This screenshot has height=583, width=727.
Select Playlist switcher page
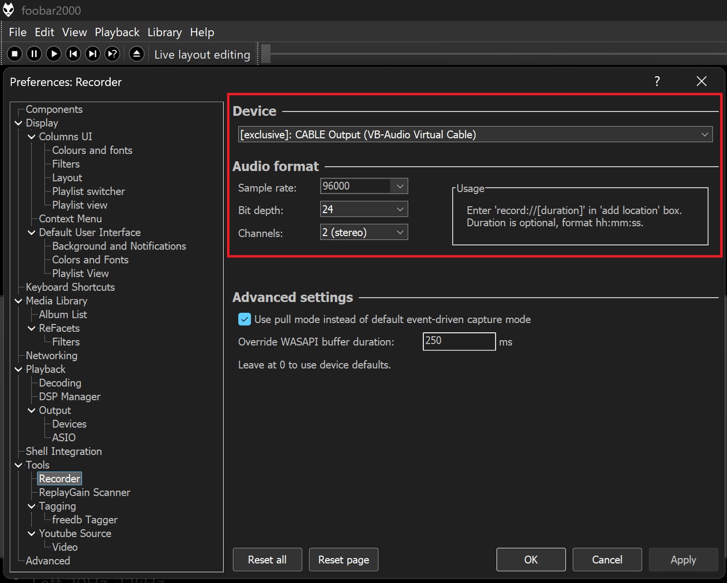(88, 192)
